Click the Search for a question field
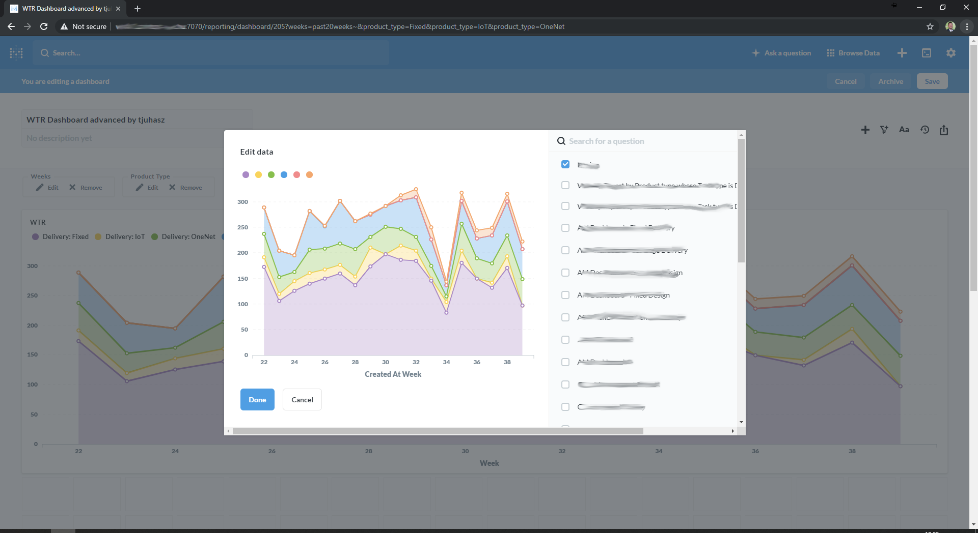 tap(643, 141)
